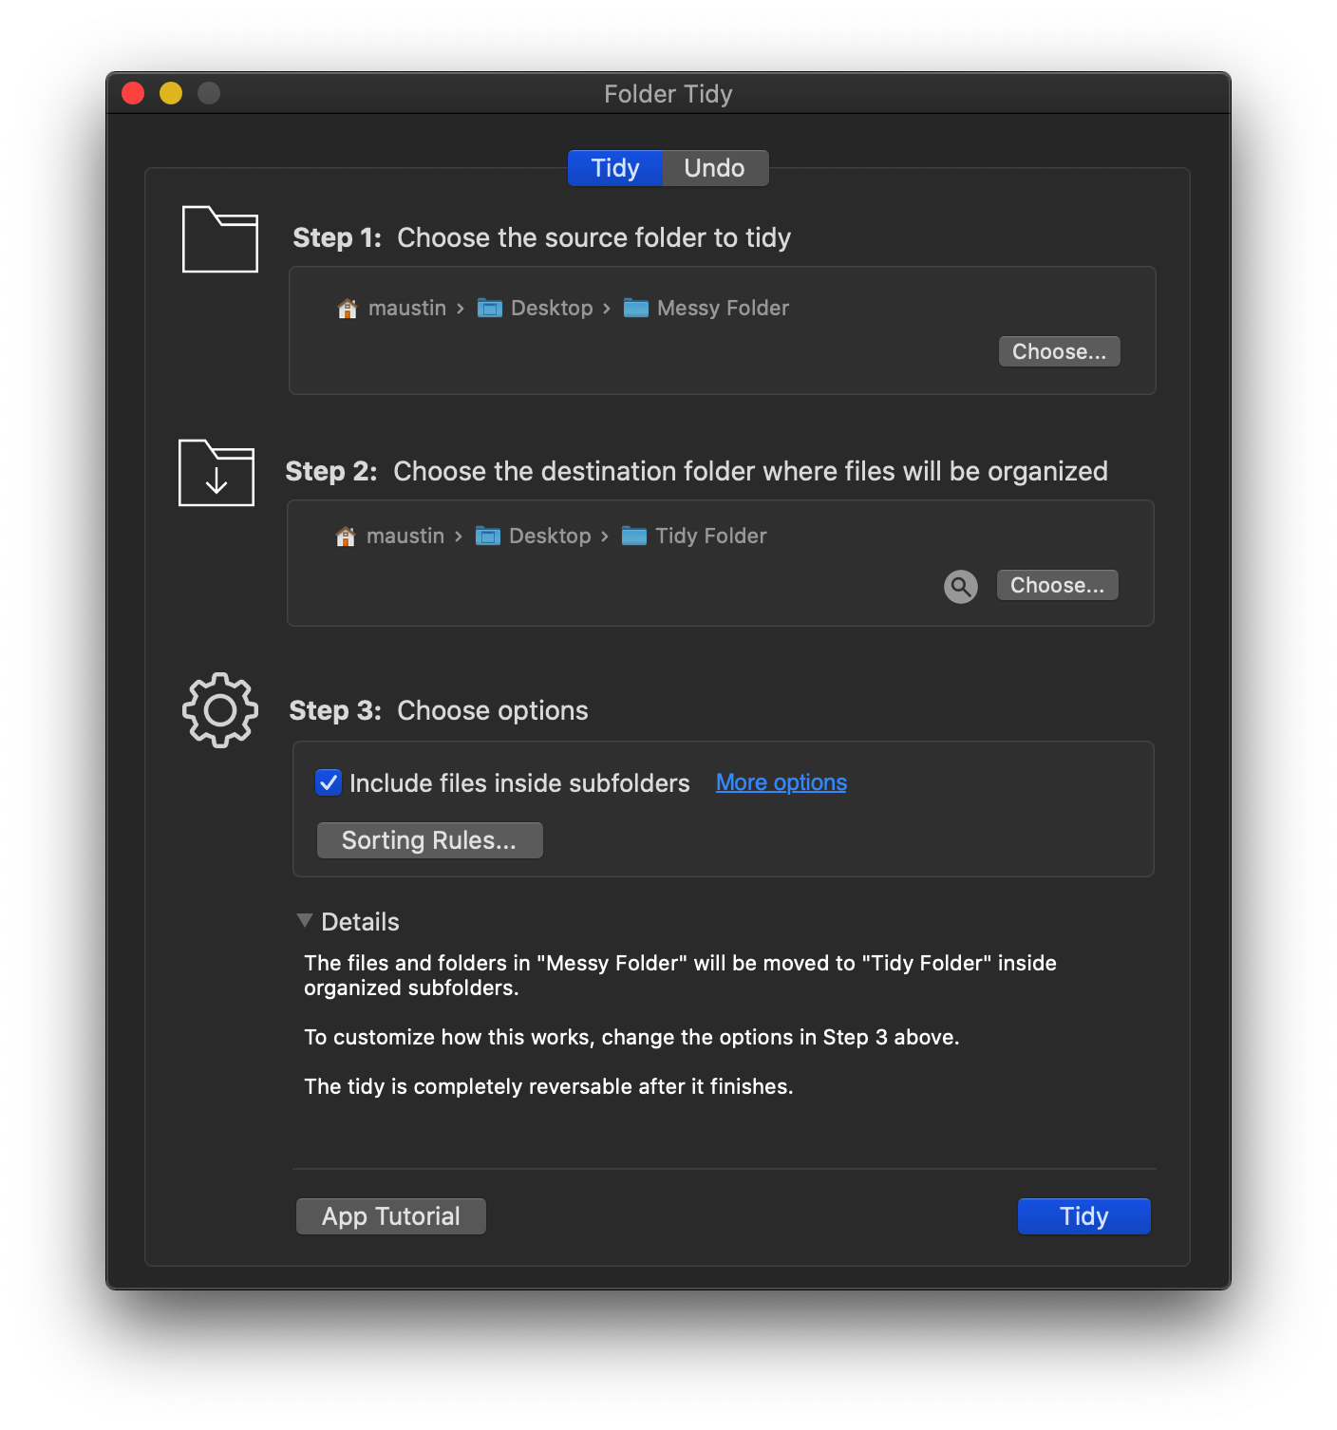Screen dimensions: 1337x1430
Task: Click the 'Details' label
Action: point(361,922)
